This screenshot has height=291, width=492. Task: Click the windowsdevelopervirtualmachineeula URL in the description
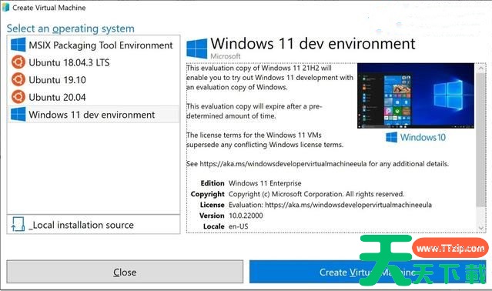[283, 164]
